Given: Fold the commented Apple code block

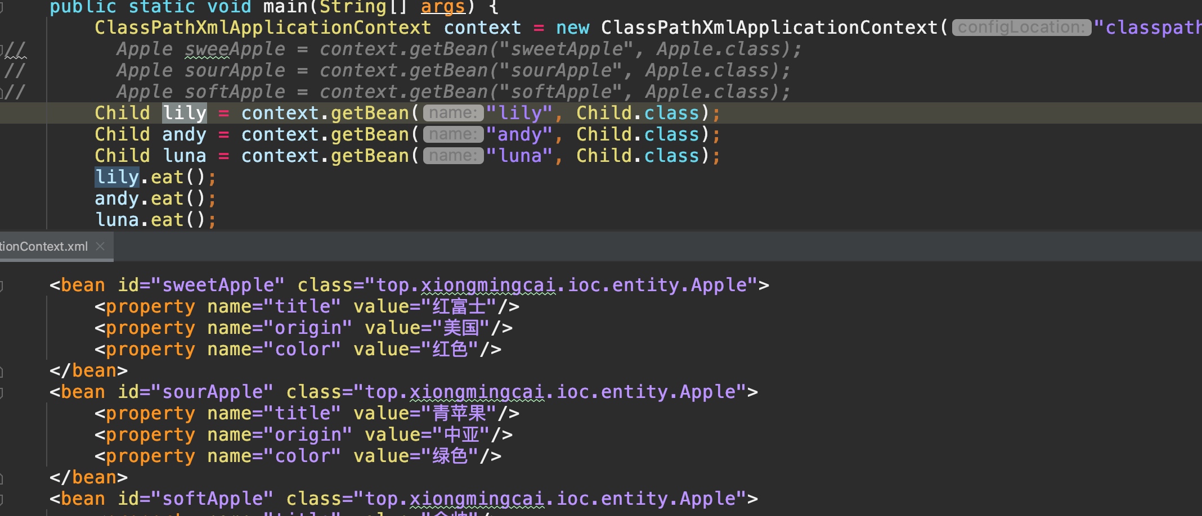Looking at the screenshot, I should pyautogui.click(x=2, y=49).
